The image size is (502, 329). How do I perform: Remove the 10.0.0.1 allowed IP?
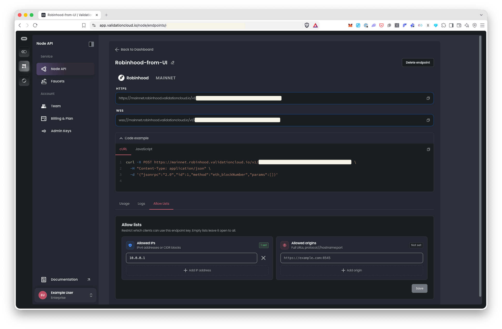pos(263,258)
